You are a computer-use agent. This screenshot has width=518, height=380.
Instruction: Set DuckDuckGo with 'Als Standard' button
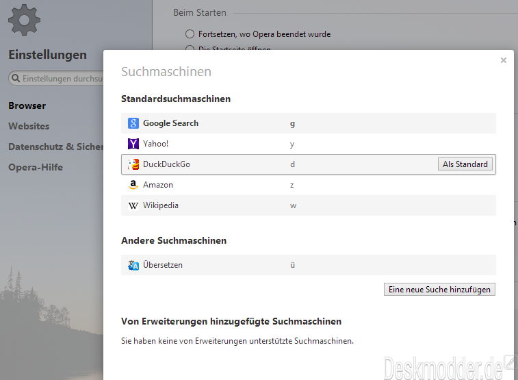click(465, 164)
